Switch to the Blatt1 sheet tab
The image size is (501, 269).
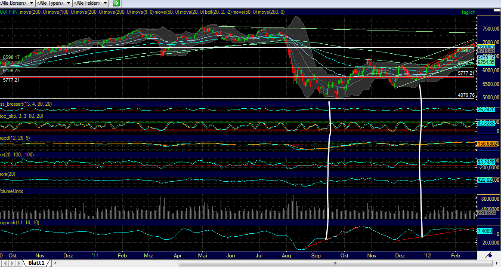(37, 263)
